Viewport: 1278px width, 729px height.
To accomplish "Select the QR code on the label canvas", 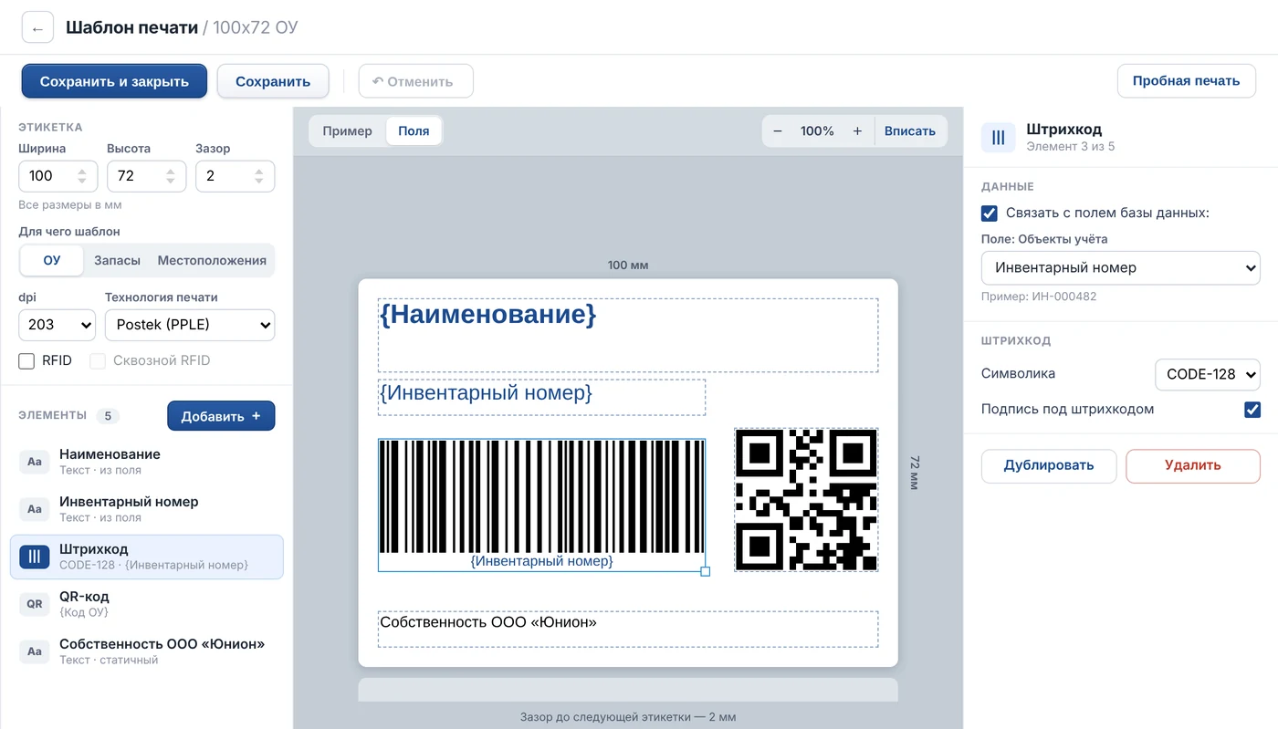I will pyautogui.click(x=806, y=500).
